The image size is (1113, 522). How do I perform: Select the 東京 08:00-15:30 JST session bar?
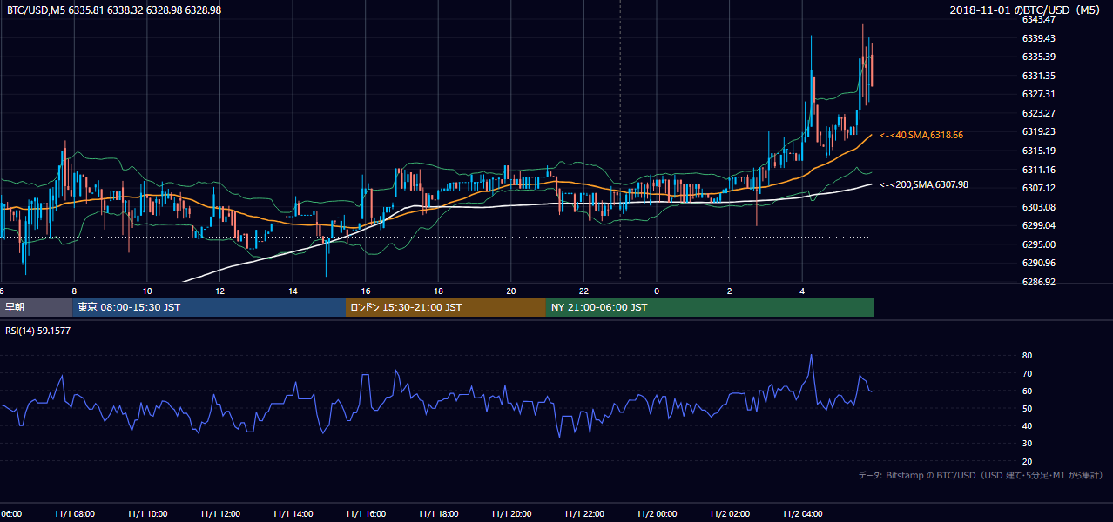[209, 307]
